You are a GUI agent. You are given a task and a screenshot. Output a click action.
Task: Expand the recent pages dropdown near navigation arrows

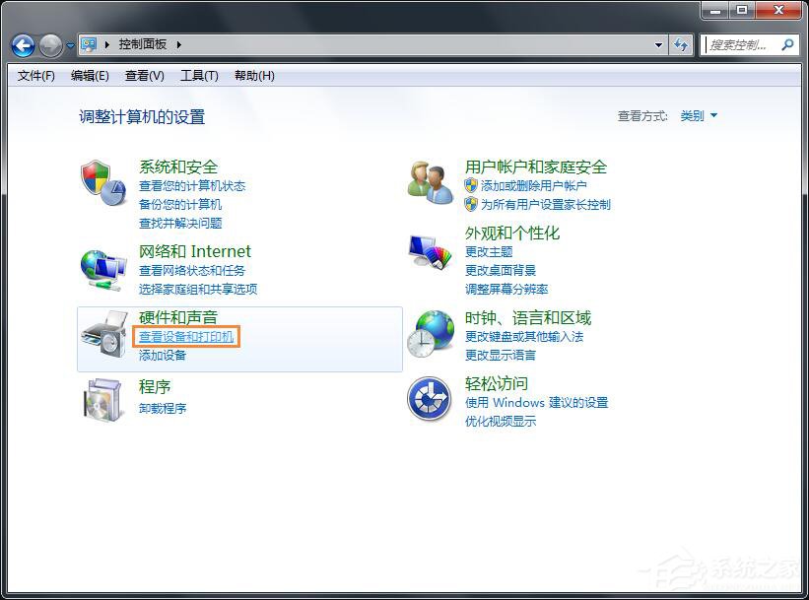coord(69,45)
